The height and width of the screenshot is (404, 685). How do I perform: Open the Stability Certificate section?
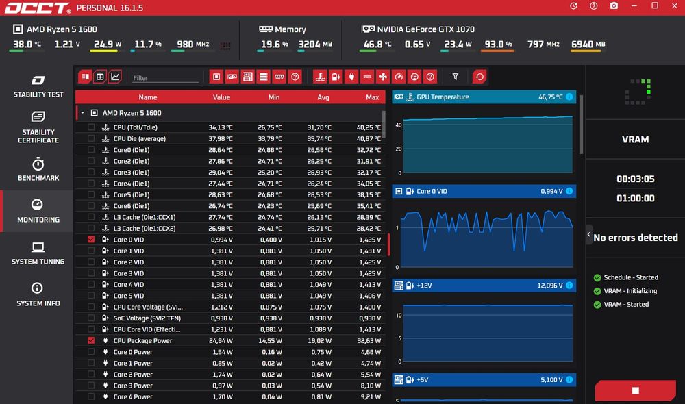pos(38,127)
